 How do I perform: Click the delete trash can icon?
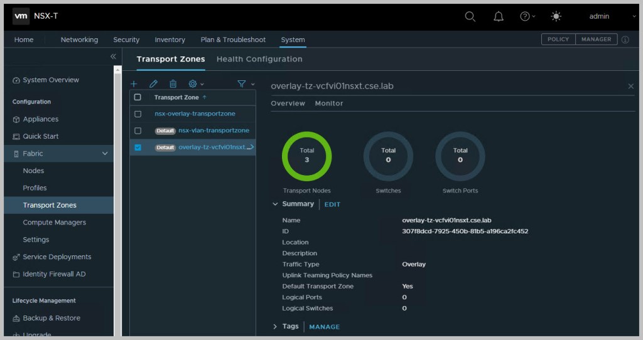(173, 84)
